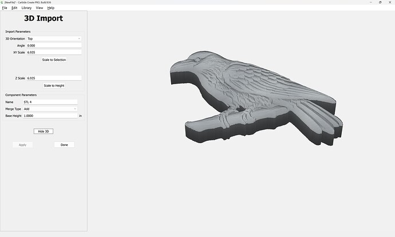Click the XY Scale input field
The image size is (395, 237).
click(x=54, y=52)
